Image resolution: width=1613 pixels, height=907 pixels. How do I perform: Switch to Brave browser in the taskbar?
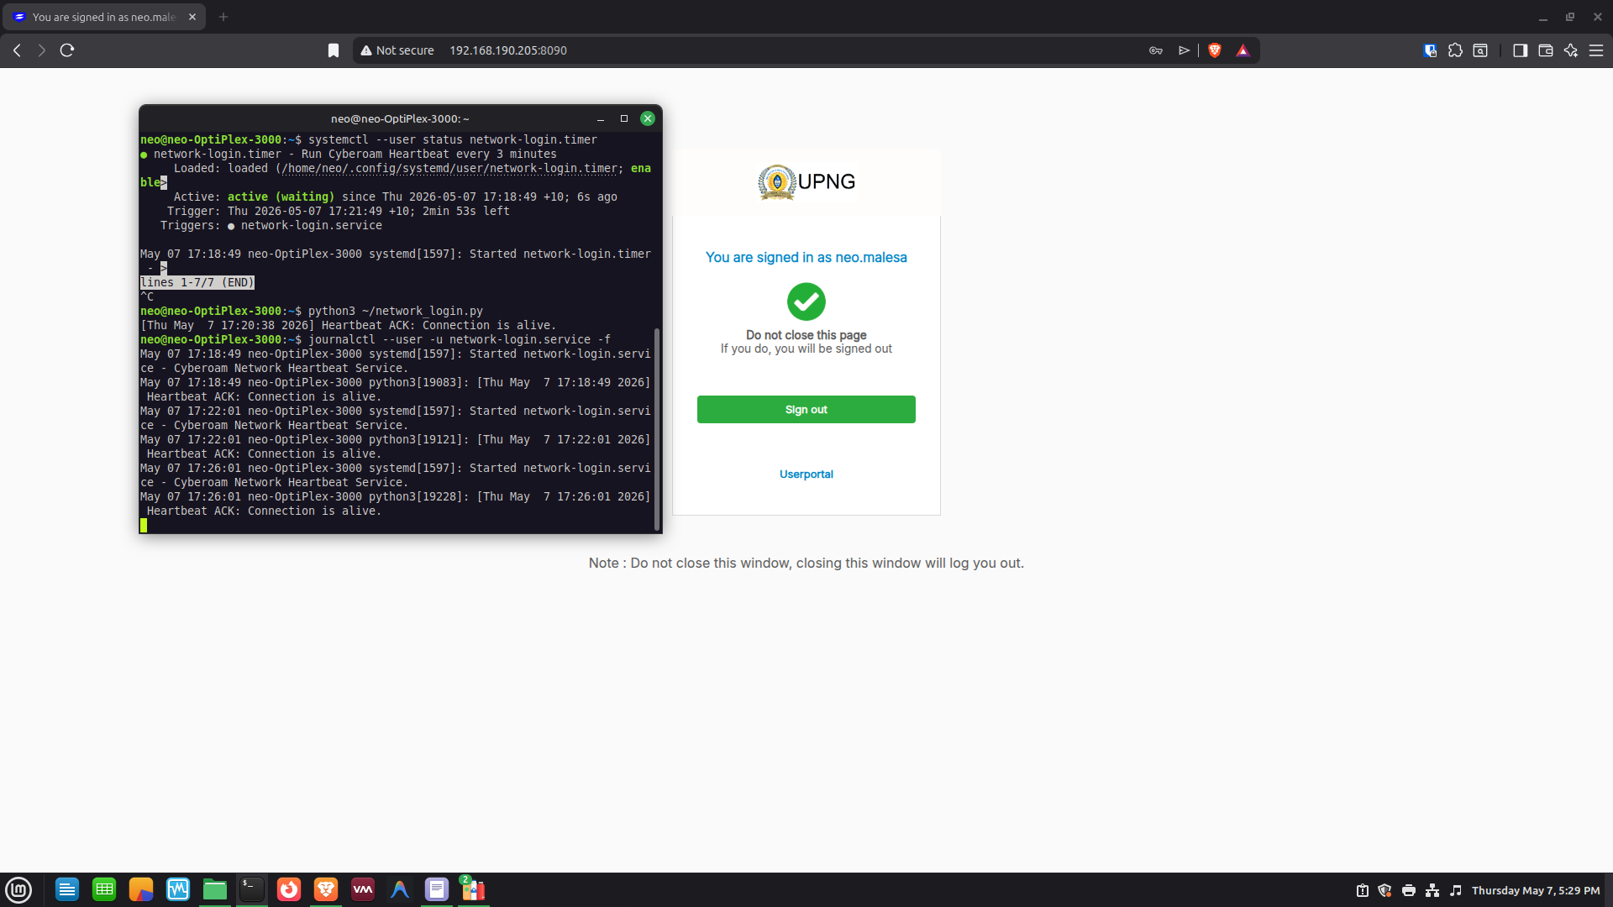(x=326, y=890)
